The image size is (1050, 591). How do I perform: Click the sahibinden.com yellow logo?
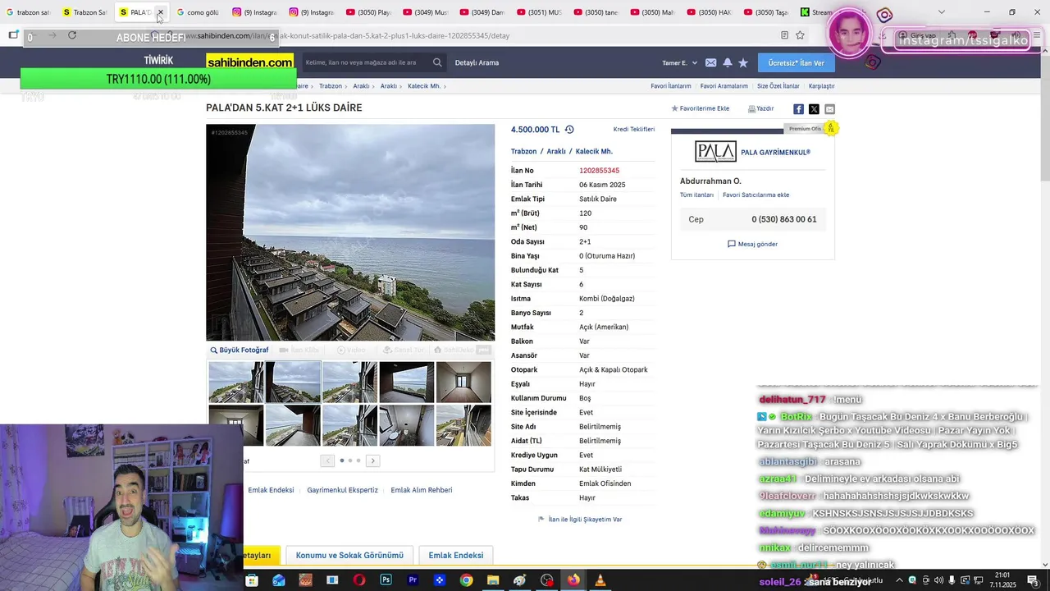(x=249, y=62)
